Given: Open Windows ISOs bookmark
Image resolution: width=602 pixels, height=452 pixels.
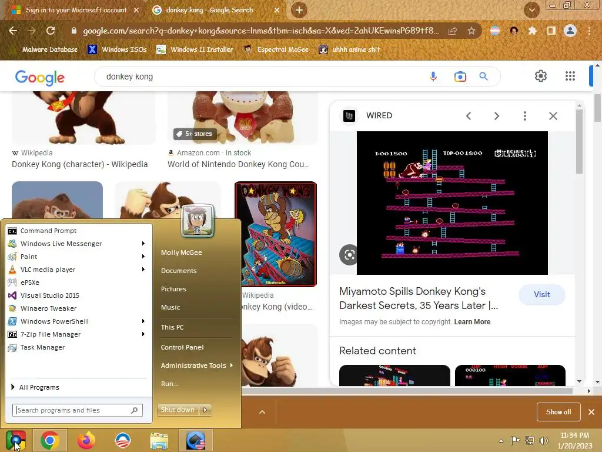Looking at the screenshot, I should click(117, 49).
